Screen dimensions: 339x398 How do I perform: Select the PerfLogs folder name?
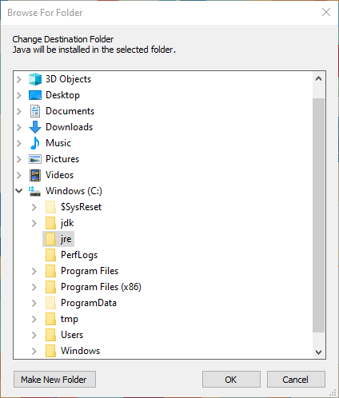click(x=79, y=255)
